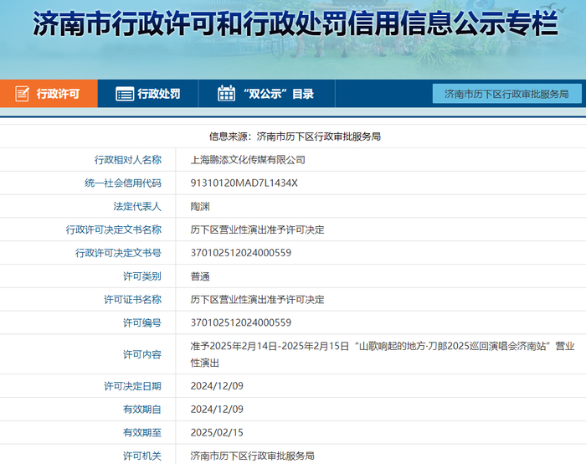The image size is (586, 464).
Task: Click the page title 济南市行政许可和行政处罚信用信息公示专栏
Action: pos(293,24)
